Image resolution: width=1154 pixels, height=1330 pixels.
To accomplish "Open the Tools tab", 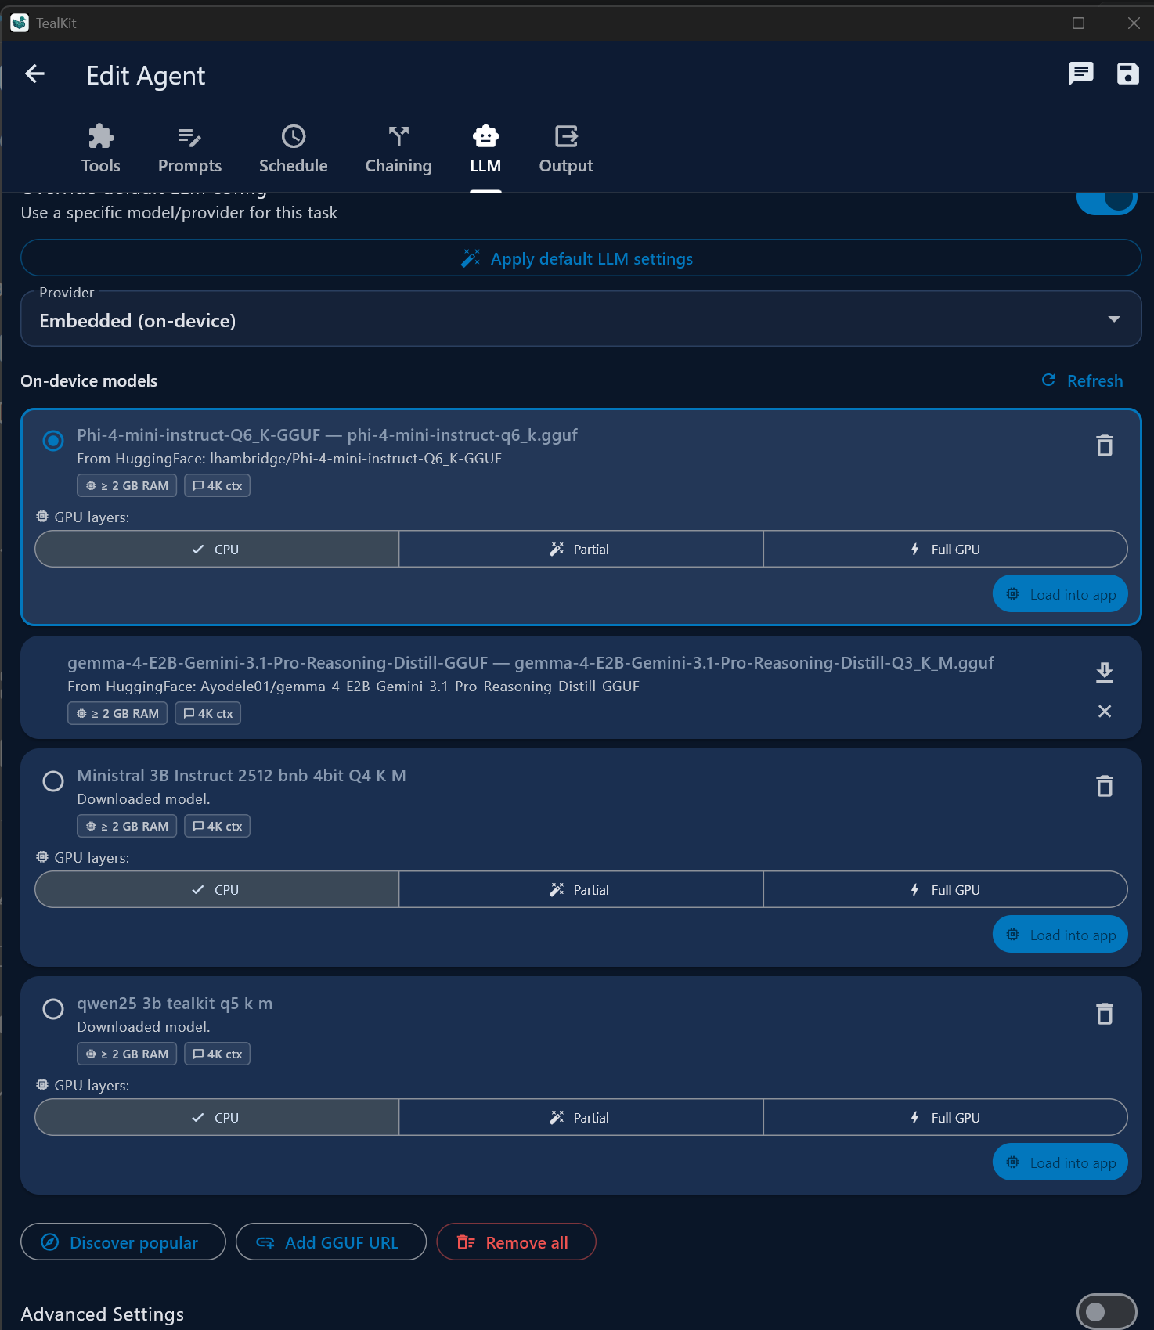I will click(x=101, y=149).
